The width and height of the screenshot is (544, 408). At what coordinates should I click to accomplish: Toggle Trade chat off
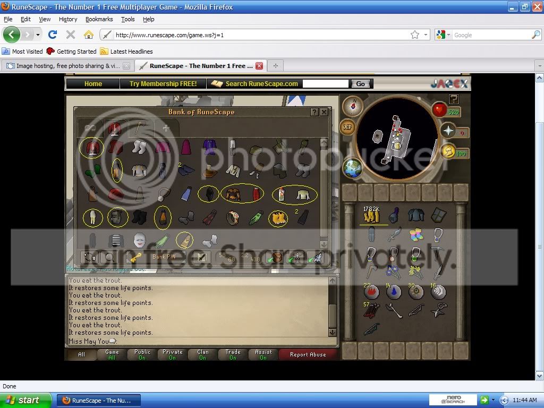pyautogui.click(x=232, y=354)
